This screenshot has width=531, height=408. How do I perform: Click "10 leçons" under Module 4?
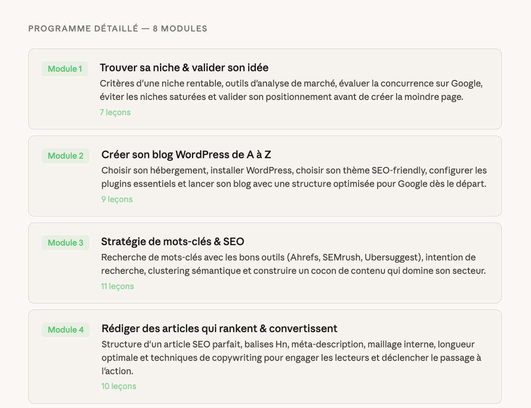click(x=119, y=386)
